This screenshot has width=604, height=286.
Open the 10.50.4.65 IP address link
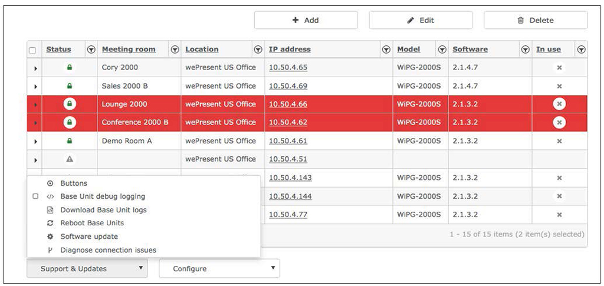point(288,68)
